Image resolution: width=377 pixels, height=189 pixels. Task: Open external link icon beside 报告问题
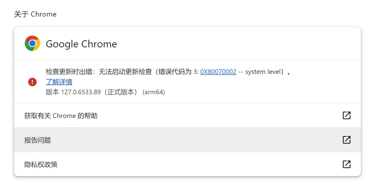click(x=346, y=140)
